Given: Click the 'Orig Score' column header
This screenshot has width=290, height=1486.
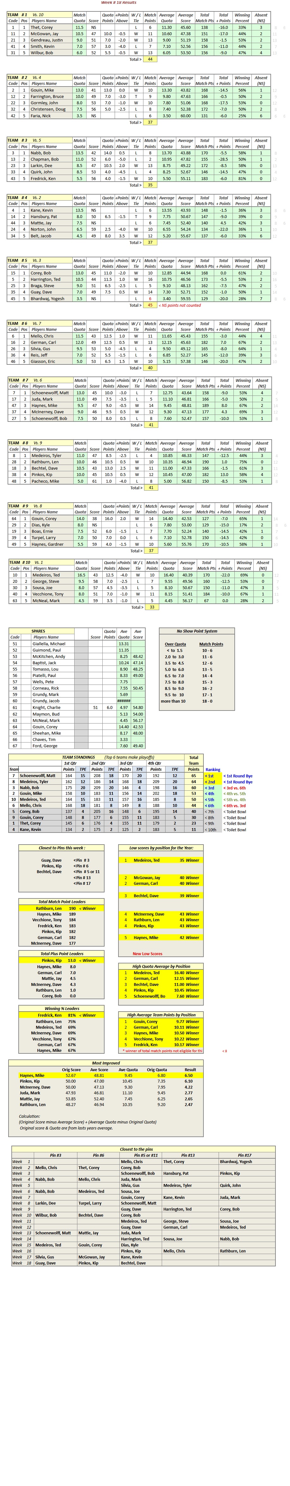Looking at the screenshot, I should (x=71, y=1070).
